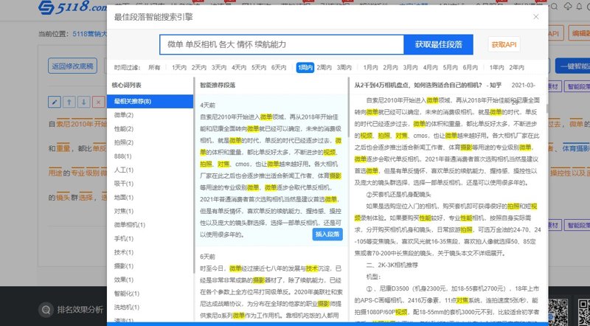This screenshot has width=590, height=326.
Task: Select the 所有 time filter
Action: [x=154, y=67]
